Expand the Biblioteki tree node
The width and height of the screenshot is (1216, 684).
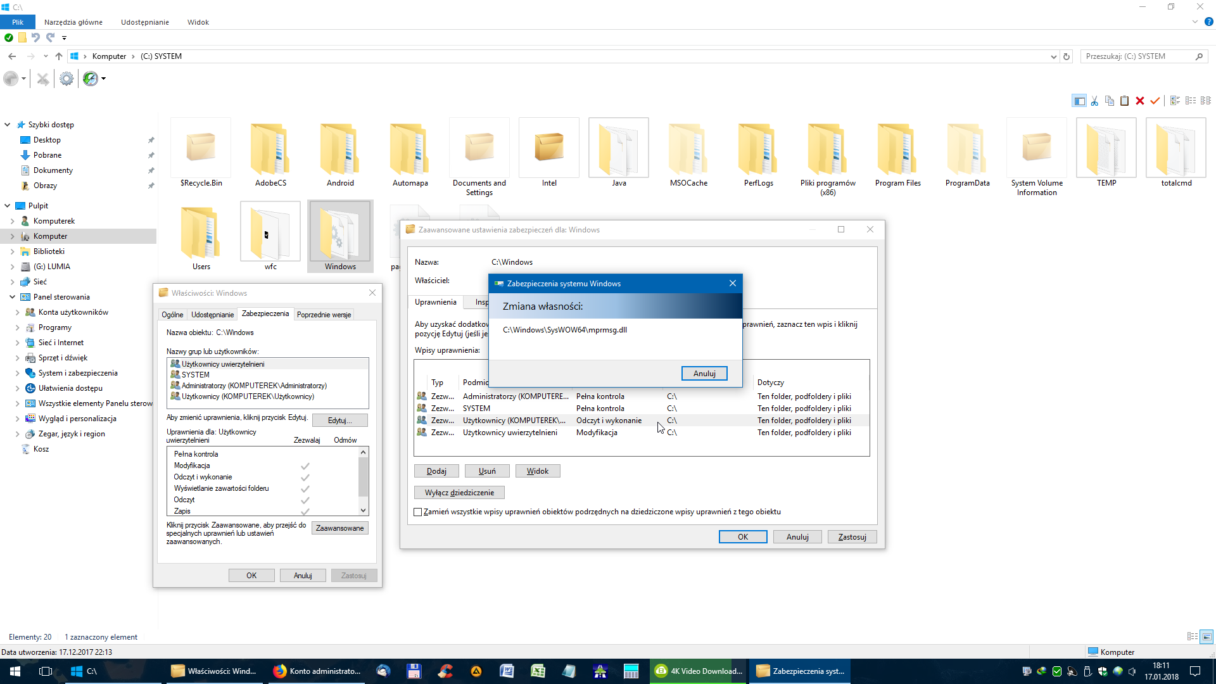tap(13, 251)
